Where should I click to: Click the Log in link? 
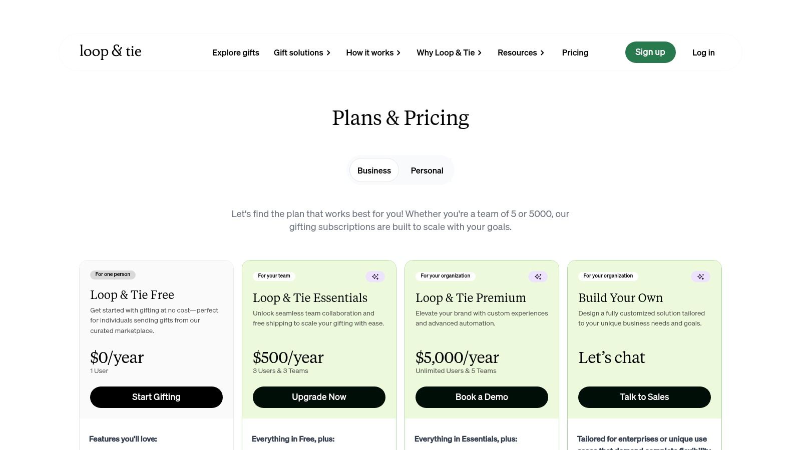click(703, 52)
